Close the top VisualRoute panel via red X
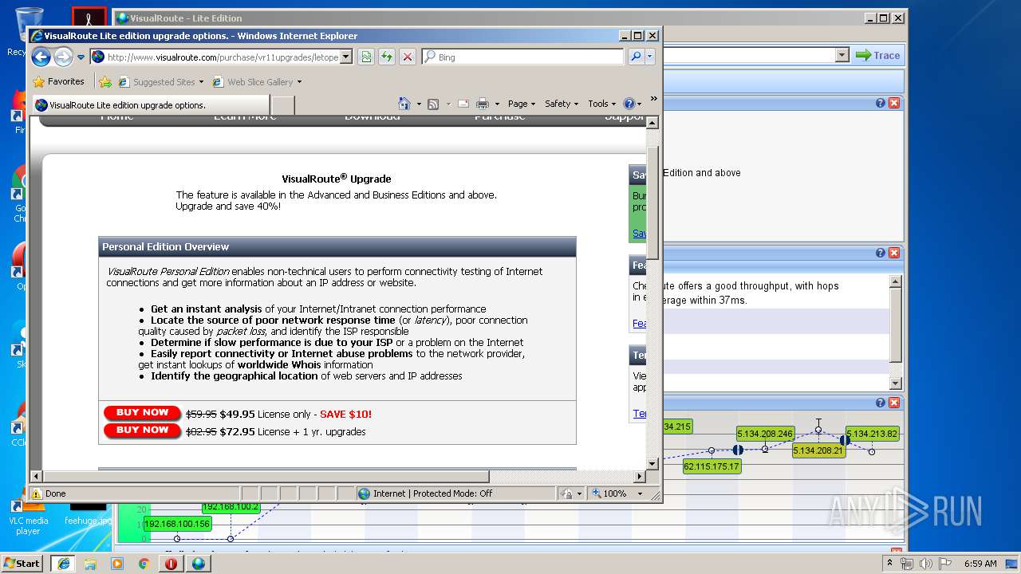1021x574 pixels. (894, 103)
